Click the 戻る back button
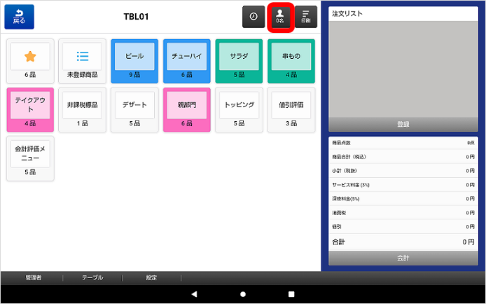The width and height of the screenshot is (486, 304). [19, 17]
